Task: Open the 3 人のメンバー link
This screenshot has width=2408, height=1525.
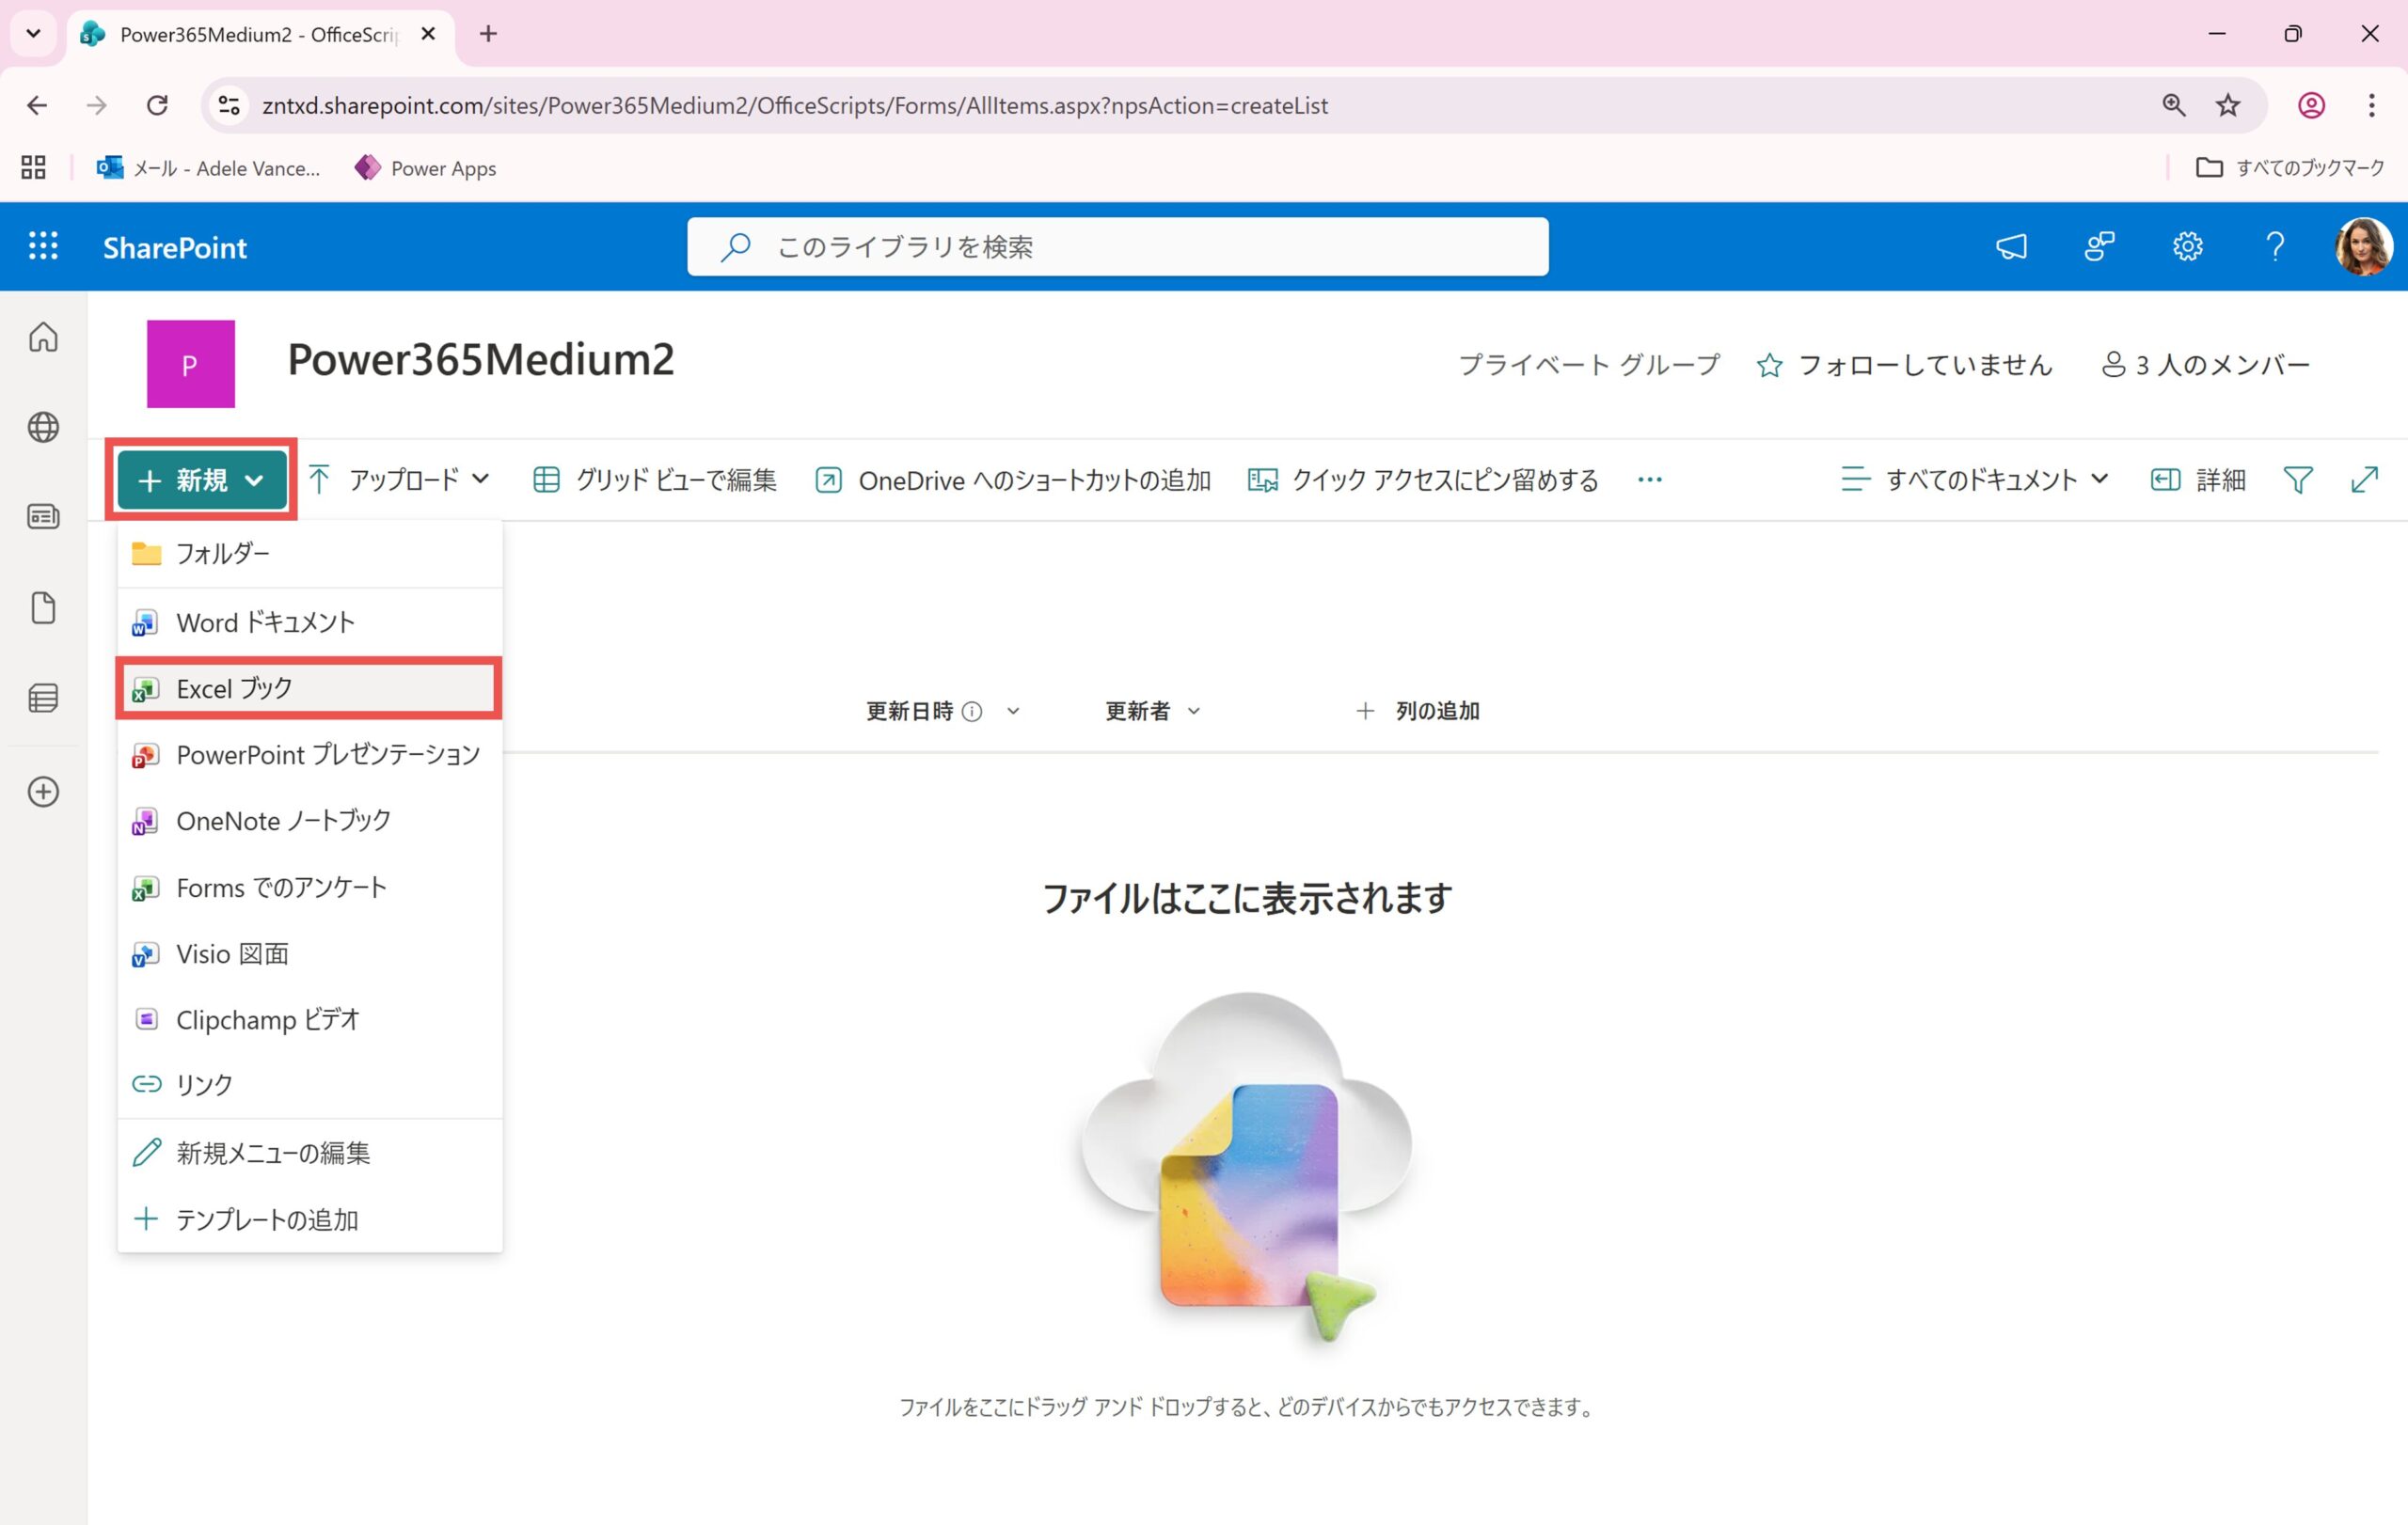Action: pyautogui.click(x=2205, y=365)
